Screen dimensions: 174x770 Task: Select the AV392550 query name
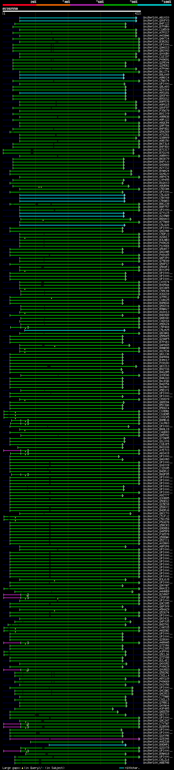10,9
